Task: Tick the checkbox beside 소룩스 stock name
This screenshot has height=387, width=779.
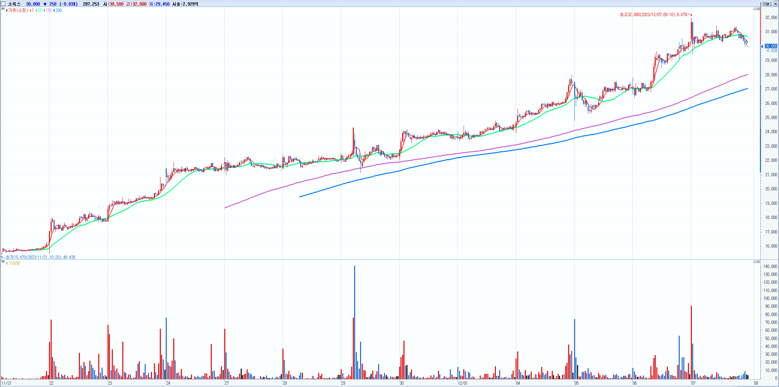Action: point(4,4)
